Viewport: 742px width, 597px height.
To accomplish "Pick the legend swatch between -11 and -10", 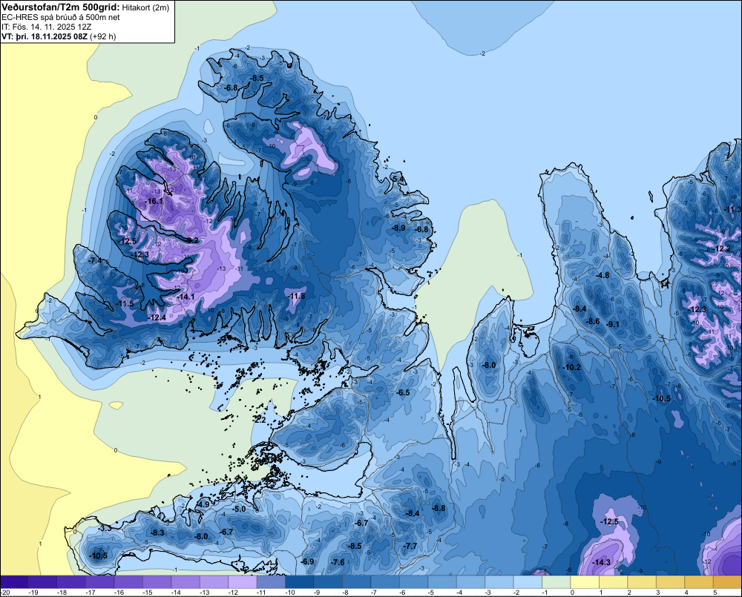I will click(x=271, y=581).
